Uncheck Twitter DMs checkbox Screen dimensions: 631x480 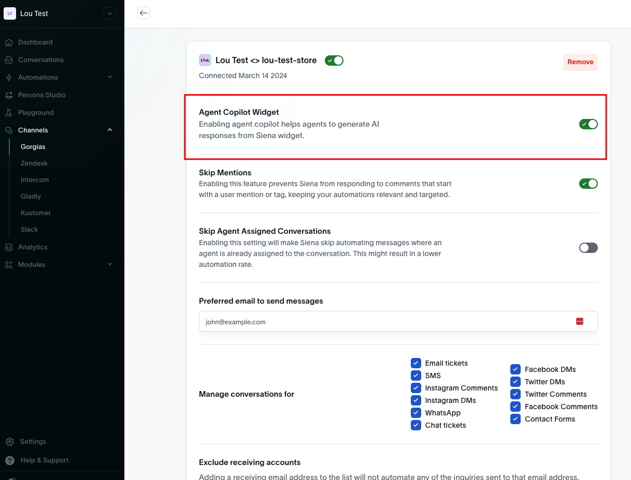point(515,382)
